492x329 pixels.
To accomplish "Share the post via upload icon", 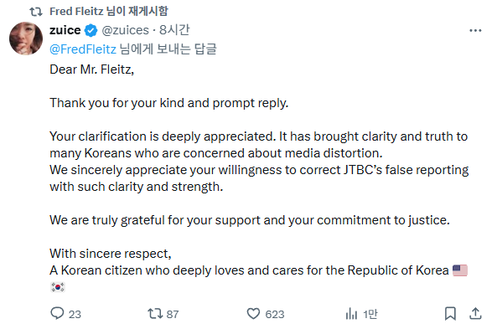I will pyautogui.click(x=475, y=313).
